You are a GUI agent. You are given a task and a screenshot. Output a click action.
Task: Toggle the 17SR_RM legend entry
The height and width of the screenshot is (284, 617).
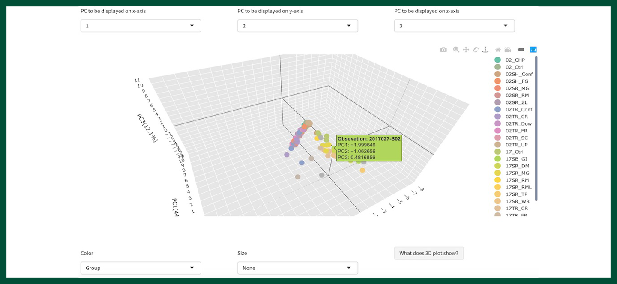512,180
